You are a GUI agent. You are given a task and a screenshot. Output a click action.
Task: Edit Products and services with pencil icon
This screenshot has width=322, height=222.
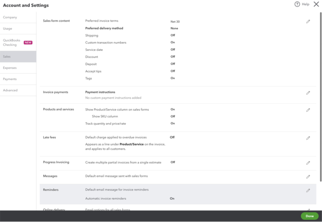[x=308, y=110]
